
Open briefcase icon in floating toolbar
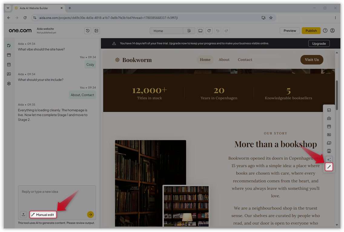point(329,118)
